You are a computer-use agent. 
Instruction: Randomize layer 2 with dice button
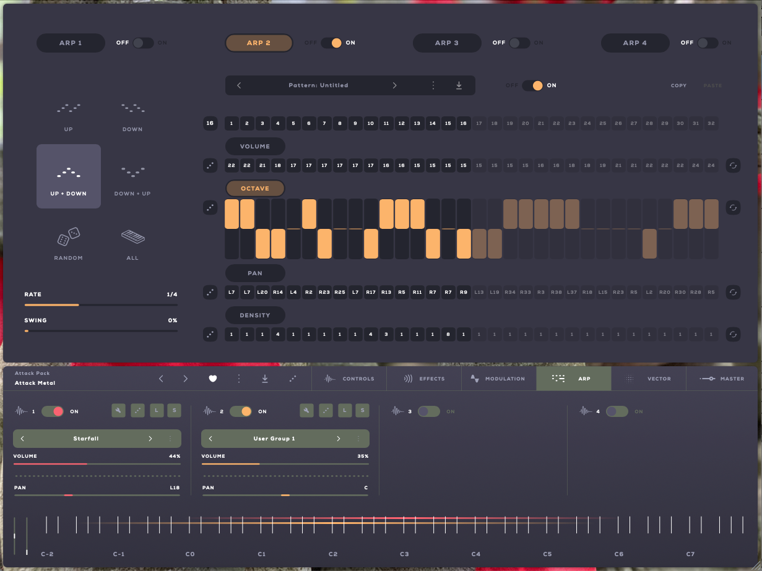[326, 410]
